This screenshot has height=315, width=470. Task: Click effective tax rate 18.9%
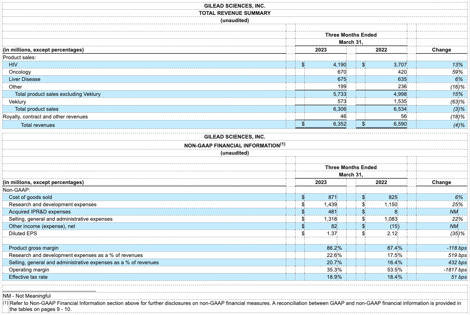[x=334, y=277]
